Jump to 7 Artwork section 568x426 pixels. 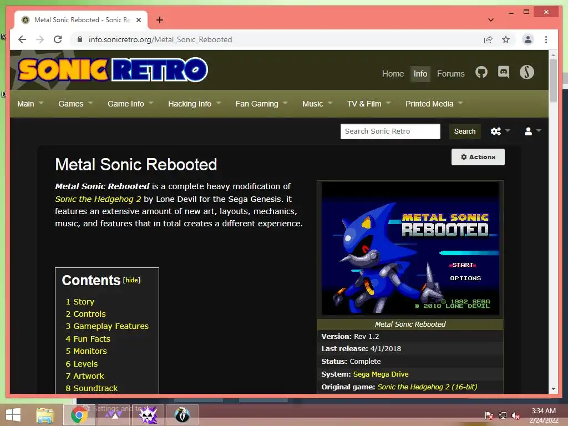[x=85, y=376]
